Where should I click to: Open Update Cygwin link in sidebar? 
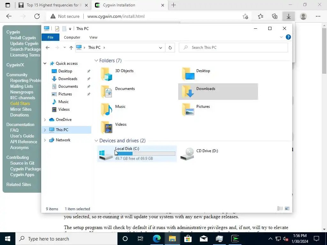24,43
